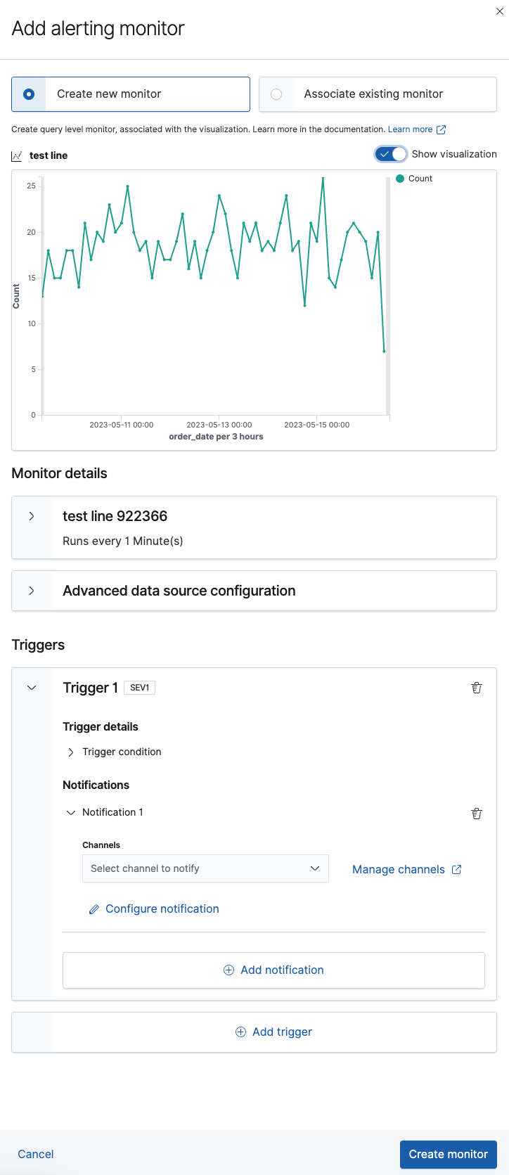Expand the test line 922366 monitor details
The image size is (509, 1175).
(x=30, y=515)
